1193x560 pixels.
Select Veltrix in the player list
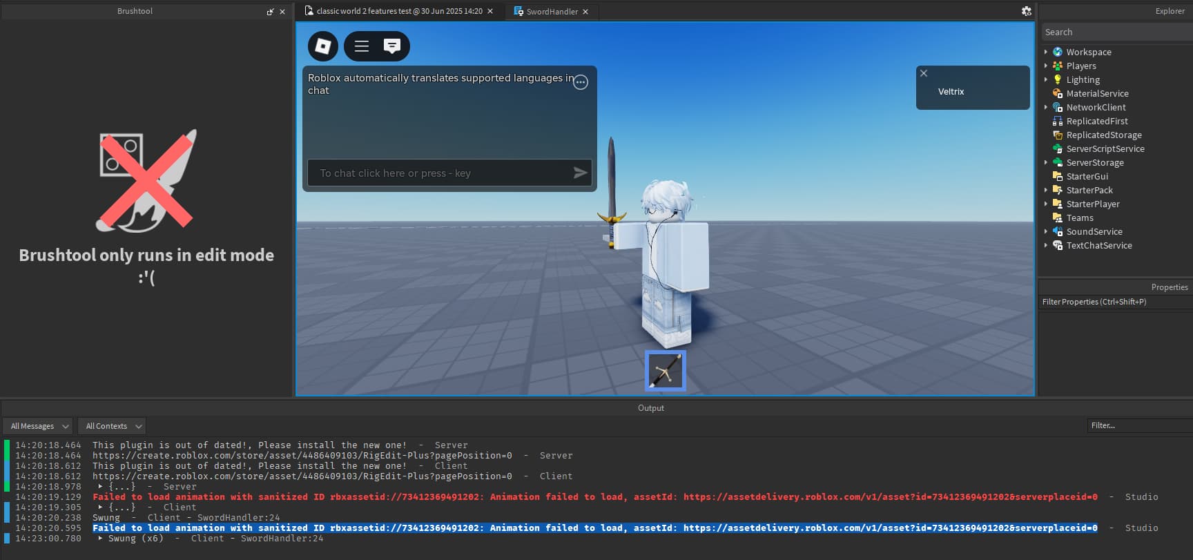[951, 91]
